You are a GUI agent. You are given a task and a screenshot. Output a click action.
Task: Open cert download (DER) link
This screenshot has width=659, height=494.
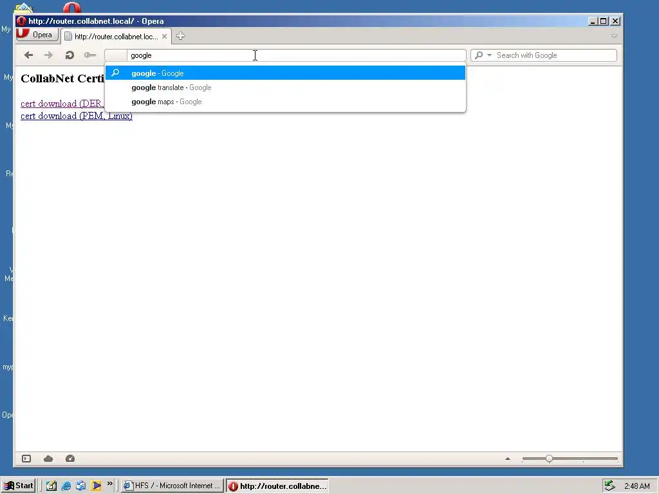[x=62, y=104]
